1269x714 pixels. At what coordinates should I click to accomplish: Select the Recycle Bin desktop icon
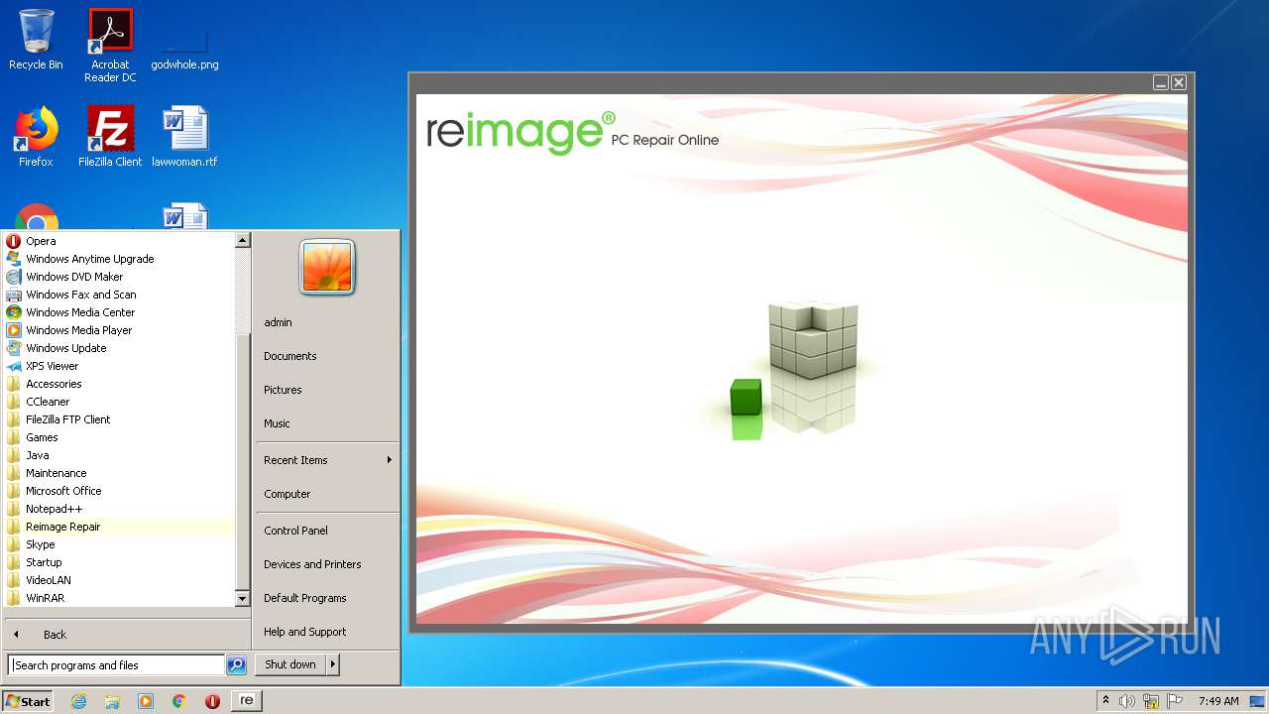coord(36,40)
